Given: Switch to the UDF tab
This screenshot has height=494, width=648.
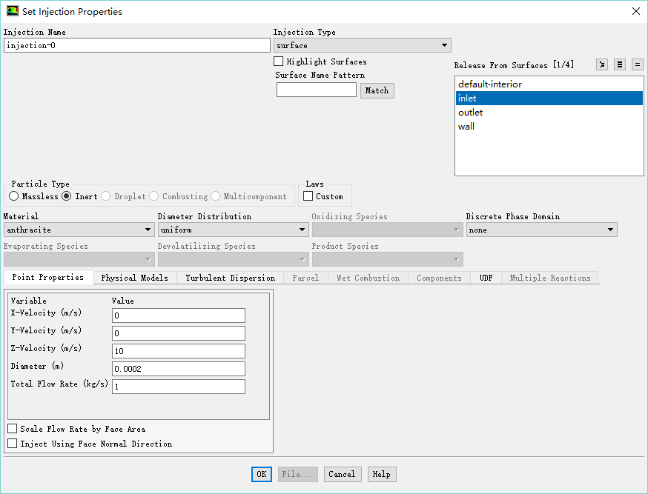Looking at the screenshot, I should click(486, 278).
